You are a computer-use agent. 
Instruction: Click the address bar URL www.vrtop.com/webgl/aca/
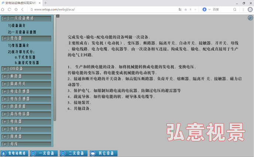tap(54, 10)
